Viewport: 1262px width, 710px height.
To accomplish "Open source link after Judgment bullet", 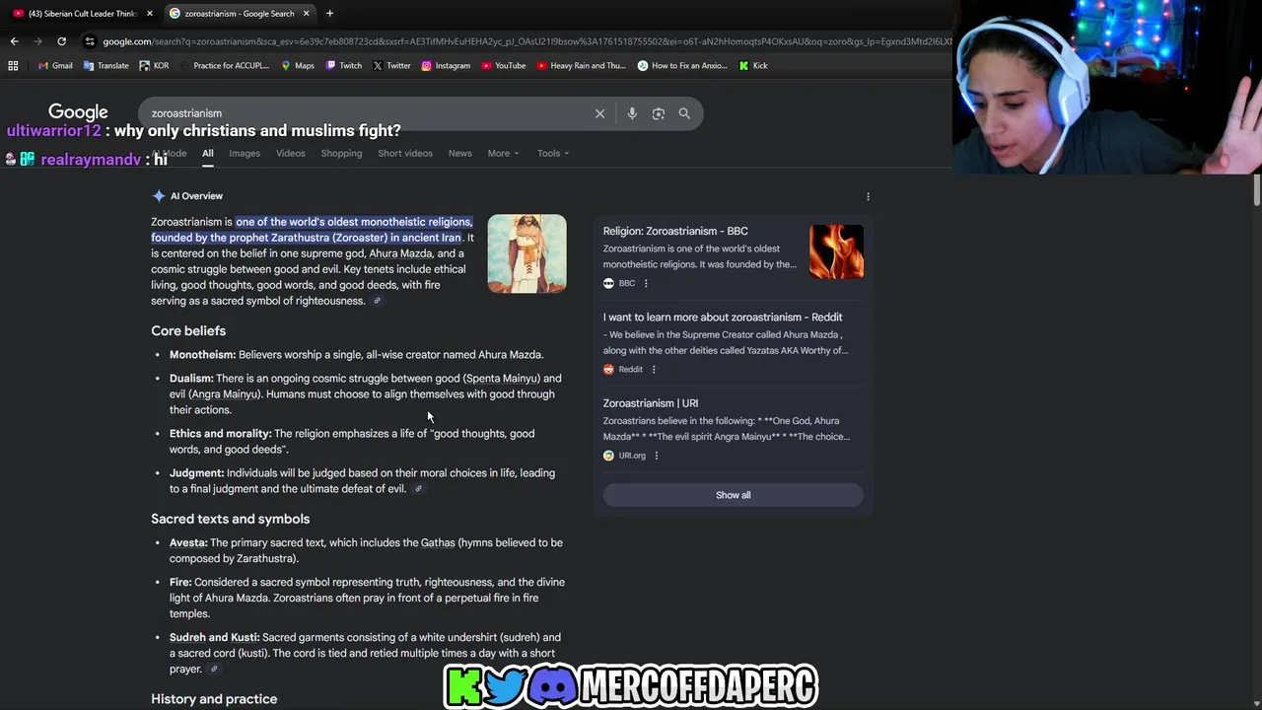I will [x=418, y=489].
